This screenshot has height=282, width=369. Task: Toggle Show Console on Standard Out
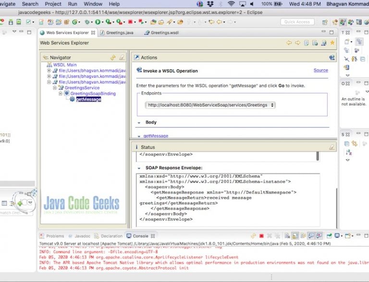tap(311, 235)
